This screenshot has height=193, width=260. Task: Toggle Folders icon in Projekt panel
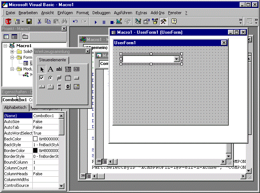pyautogui.click(x=25, y=37)
